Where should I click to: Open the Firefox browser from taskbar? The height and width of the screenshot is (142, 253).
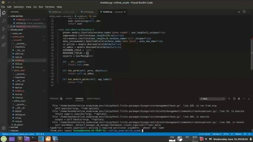point(48,138)
